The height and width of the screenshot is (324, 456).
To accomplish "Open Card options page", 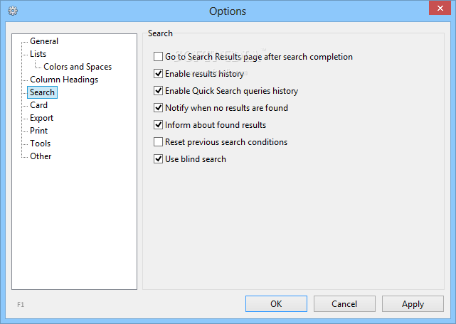I will [38, 105].
